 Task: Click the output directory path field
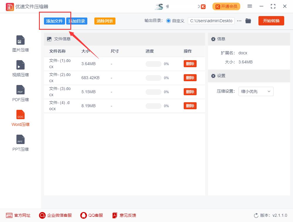point(211,21)
